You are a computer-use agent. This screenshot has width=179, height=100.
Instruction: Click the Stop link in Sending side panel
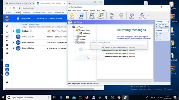point(160,36)
